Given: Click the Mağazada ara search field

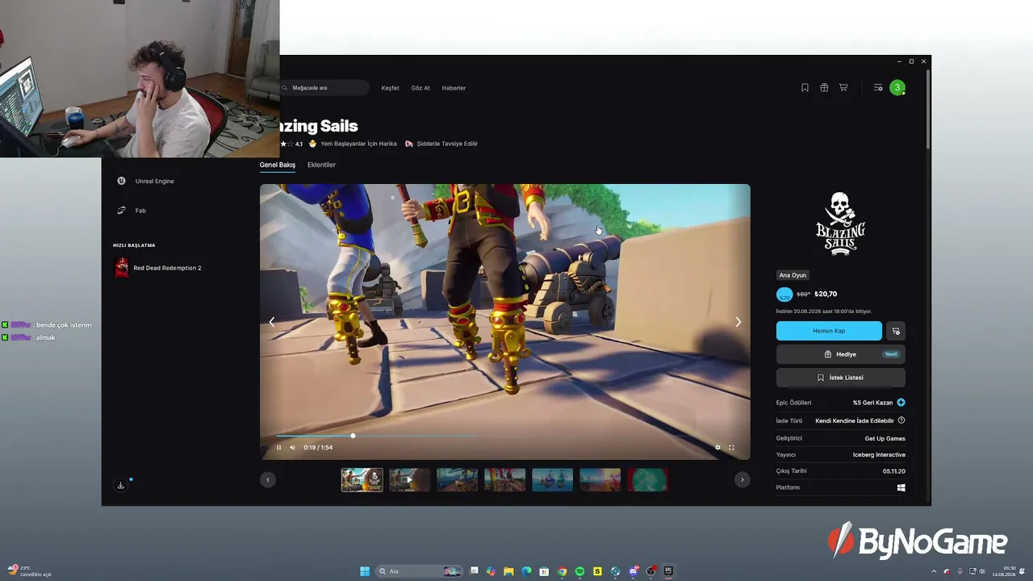Looking at the screenshot, I should coord(324,88).
